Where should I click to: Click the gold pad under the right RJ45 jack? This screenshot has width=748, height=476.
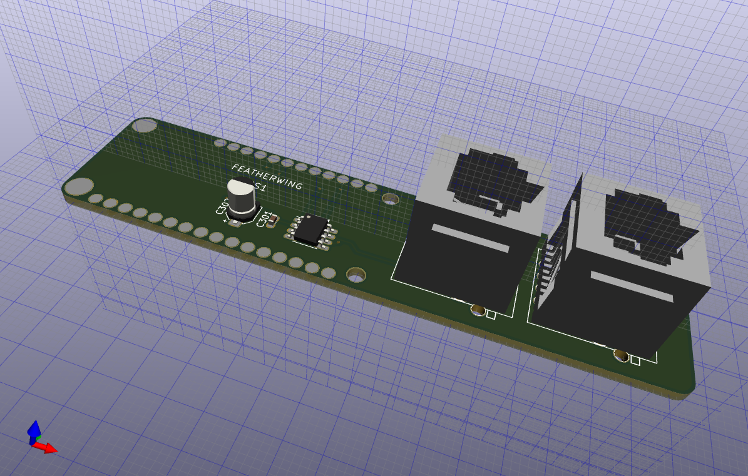coord(622,355)
